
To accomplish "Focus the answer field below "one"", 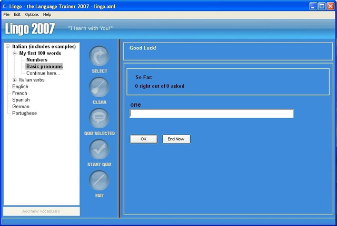I will point(212,114).
